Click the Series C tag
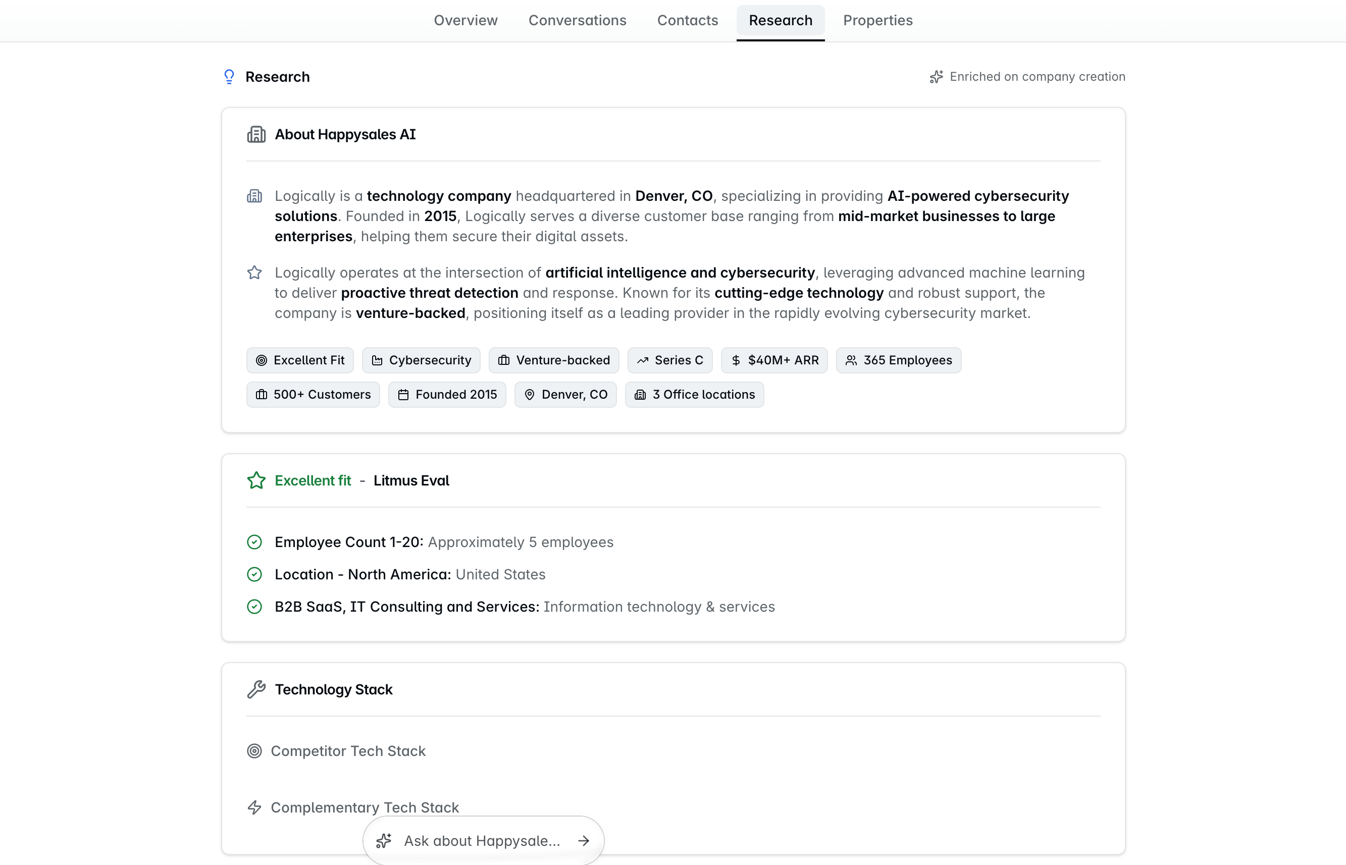The image size is (1346, 865). point(669,360)
